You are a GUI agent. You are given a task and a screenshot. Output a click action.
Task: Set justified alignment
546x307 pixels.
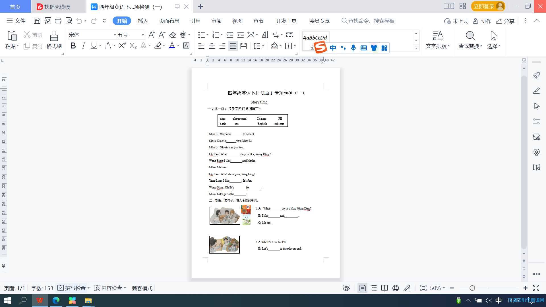(233, 46)
